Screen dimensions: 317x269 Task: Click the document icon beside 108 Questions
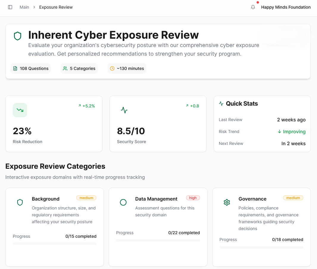point(15,68)
